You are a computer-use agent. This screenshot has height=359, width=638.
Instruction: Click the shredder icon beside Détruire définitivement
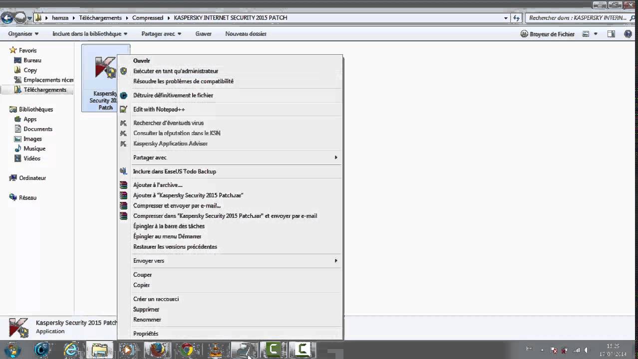pyautogui.click(x=123, y=95)
